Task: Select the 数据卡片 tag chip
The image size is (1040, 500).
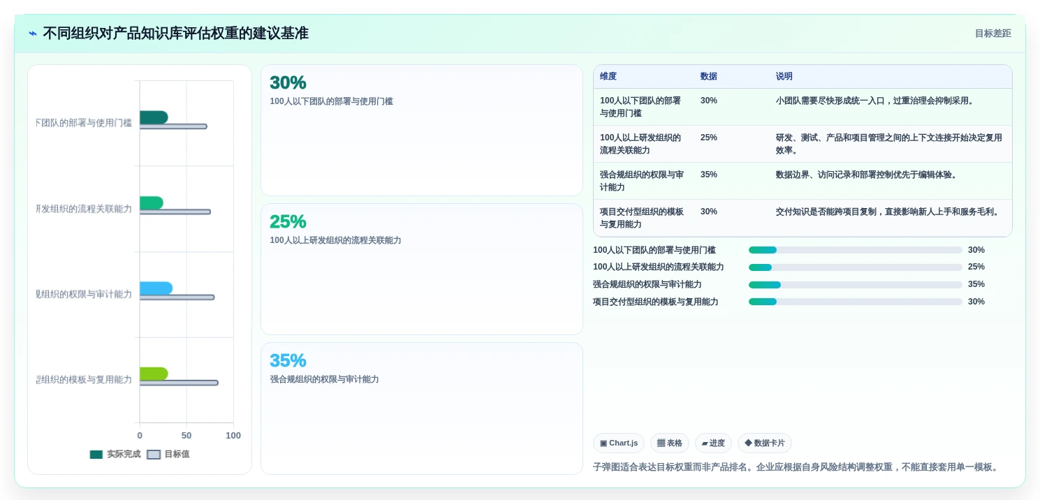Action: point(765,443)
